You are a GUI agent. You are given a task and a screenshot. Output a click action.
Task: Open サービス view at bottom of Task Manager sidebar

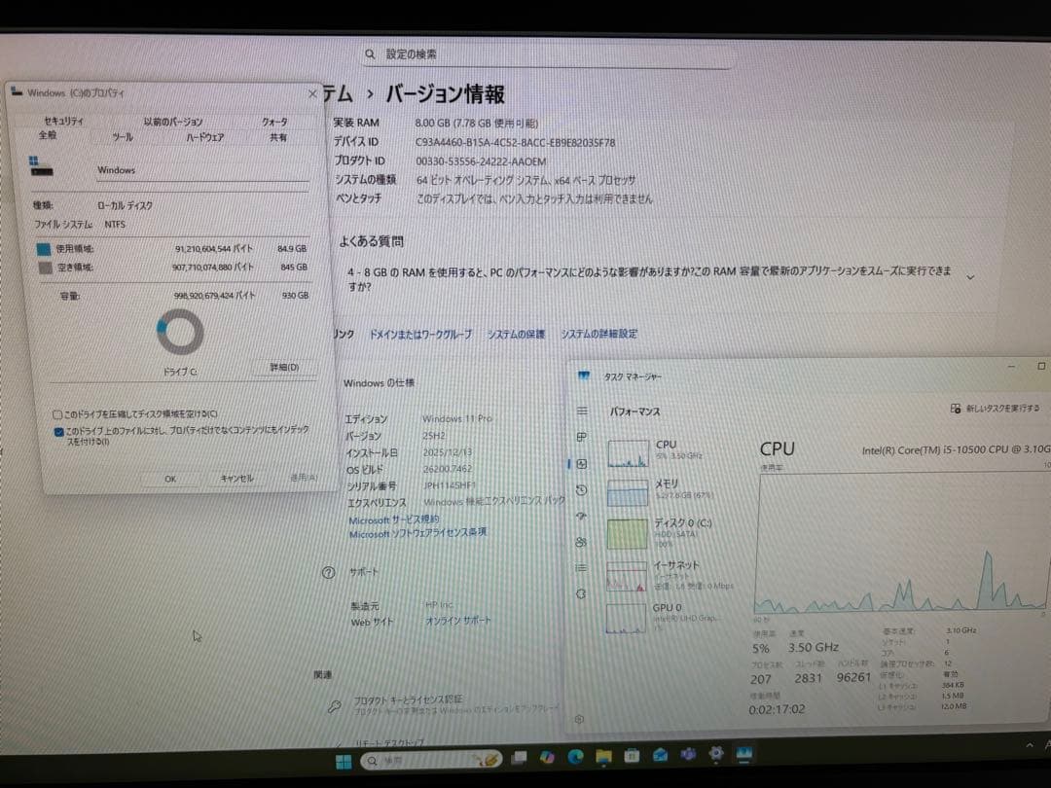click(x=582, y=591)
